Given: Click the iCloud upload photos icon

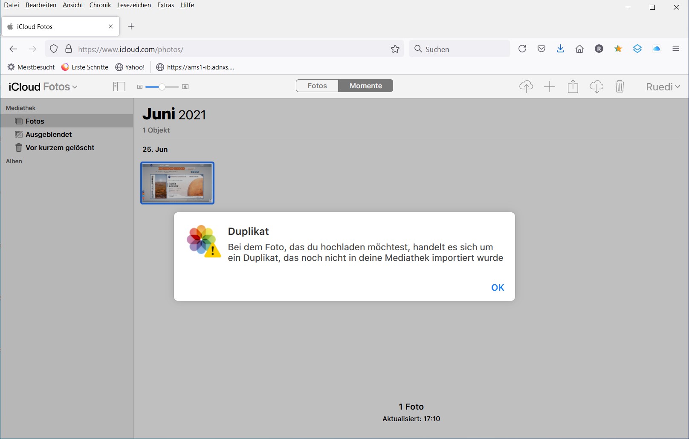Looking at the screenshot, I should click(526, 87).
